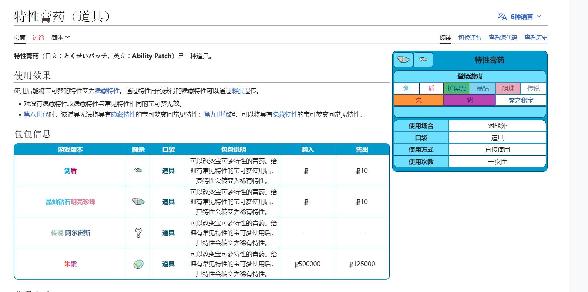
Task: Click the 售出 column header
Action: click(x=362, y=150)
